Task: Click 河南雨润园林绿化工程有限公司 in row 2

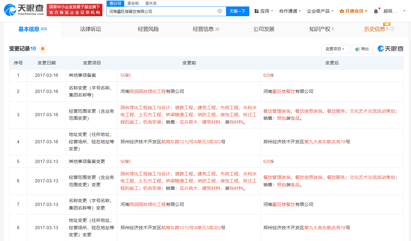Action: tap(152, 92)
